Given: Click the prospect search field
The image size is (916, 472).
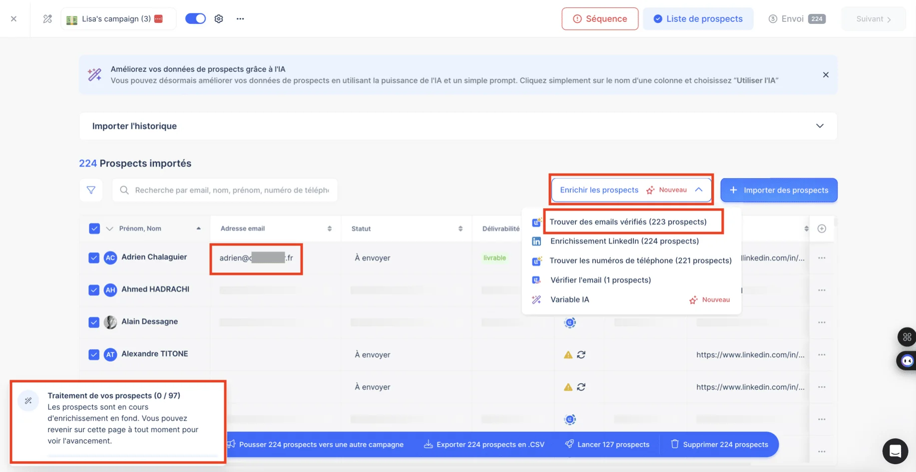Looking at the screenshot, I should (225, 190).
